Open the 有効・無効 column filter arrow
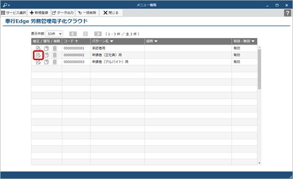 (253, 41)
